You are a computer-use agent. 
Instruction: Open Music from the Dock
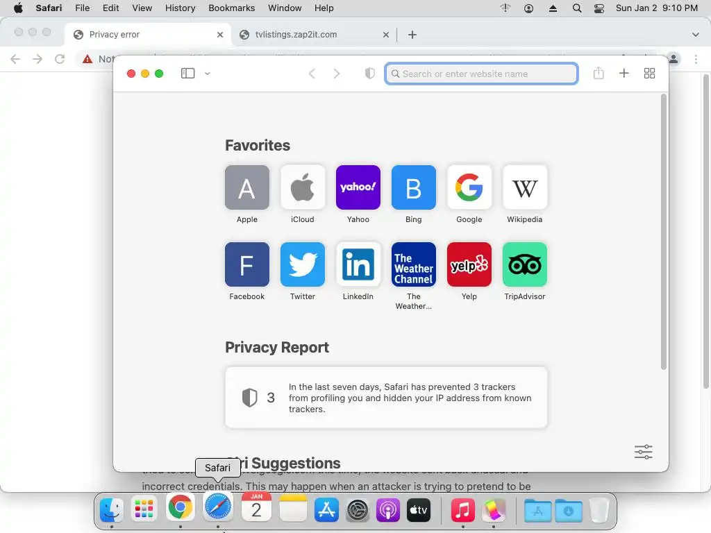pyautogui.click(x=462, y=510)
